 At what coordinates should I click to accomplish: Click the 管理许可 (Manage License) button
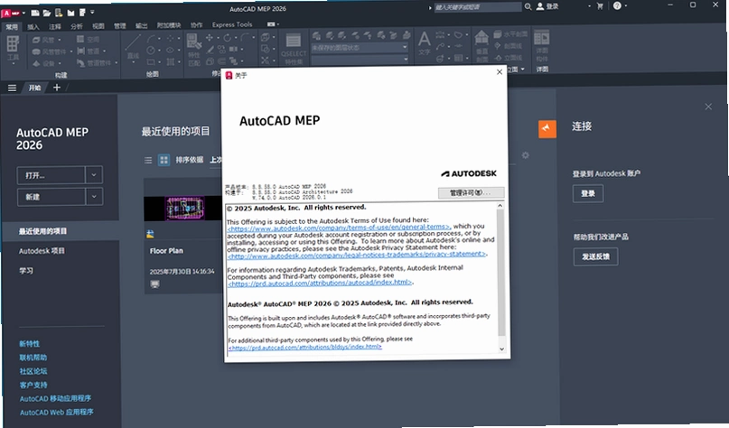471,192
